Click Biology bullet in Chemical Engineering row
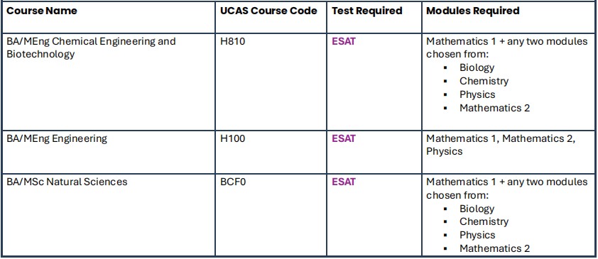Viewport: 598px width, 259px height. [x=477, y=68]
